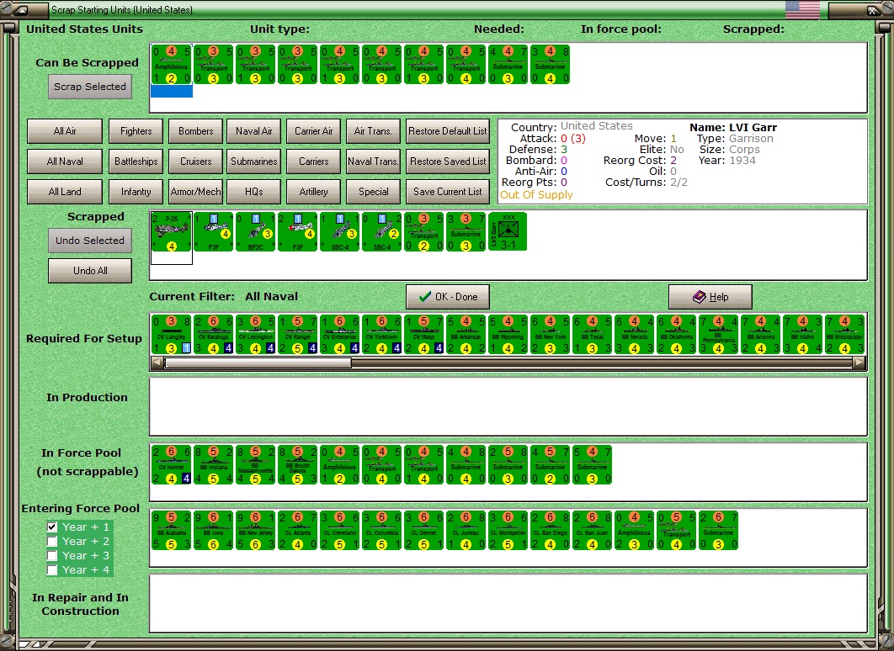Viewport: 894px width, 651px height.
Task: Select the BB Iowa counter entering force pool
Action: coord(213,531)
